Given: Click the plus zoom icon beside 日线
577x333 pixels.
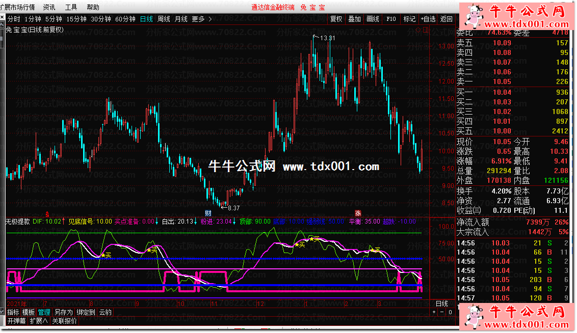Looking at the screenshot, I should pos(434,312).
